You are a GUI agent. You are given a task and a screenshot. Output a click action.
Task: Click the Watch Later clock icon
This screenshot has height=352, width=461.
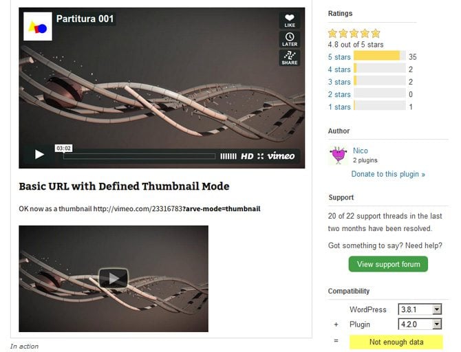coord(289,39)
